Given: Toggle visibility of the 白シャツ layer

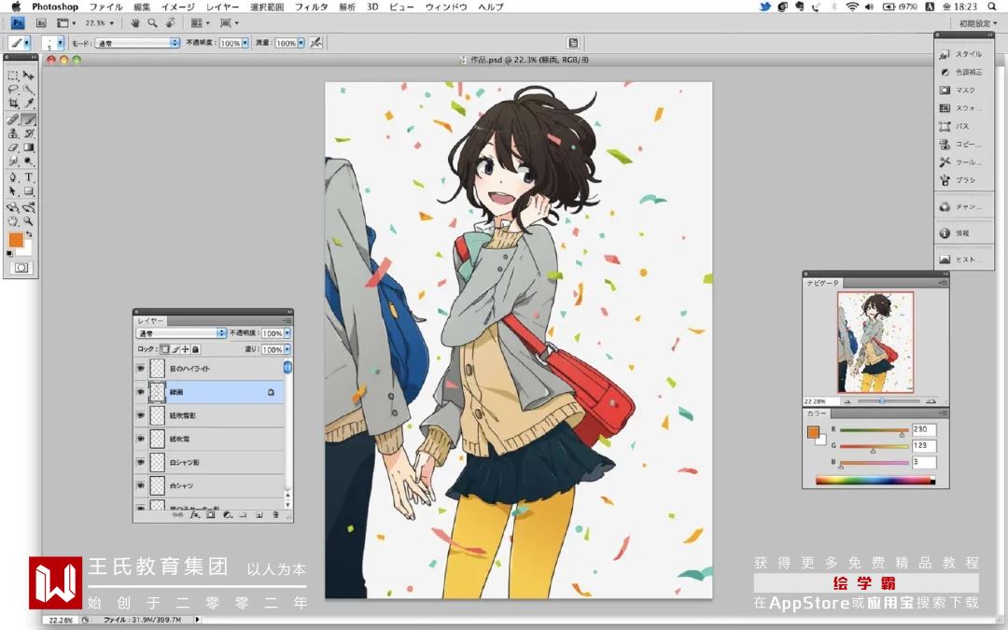Looking at the screenshot, I should tap(140, 485).
